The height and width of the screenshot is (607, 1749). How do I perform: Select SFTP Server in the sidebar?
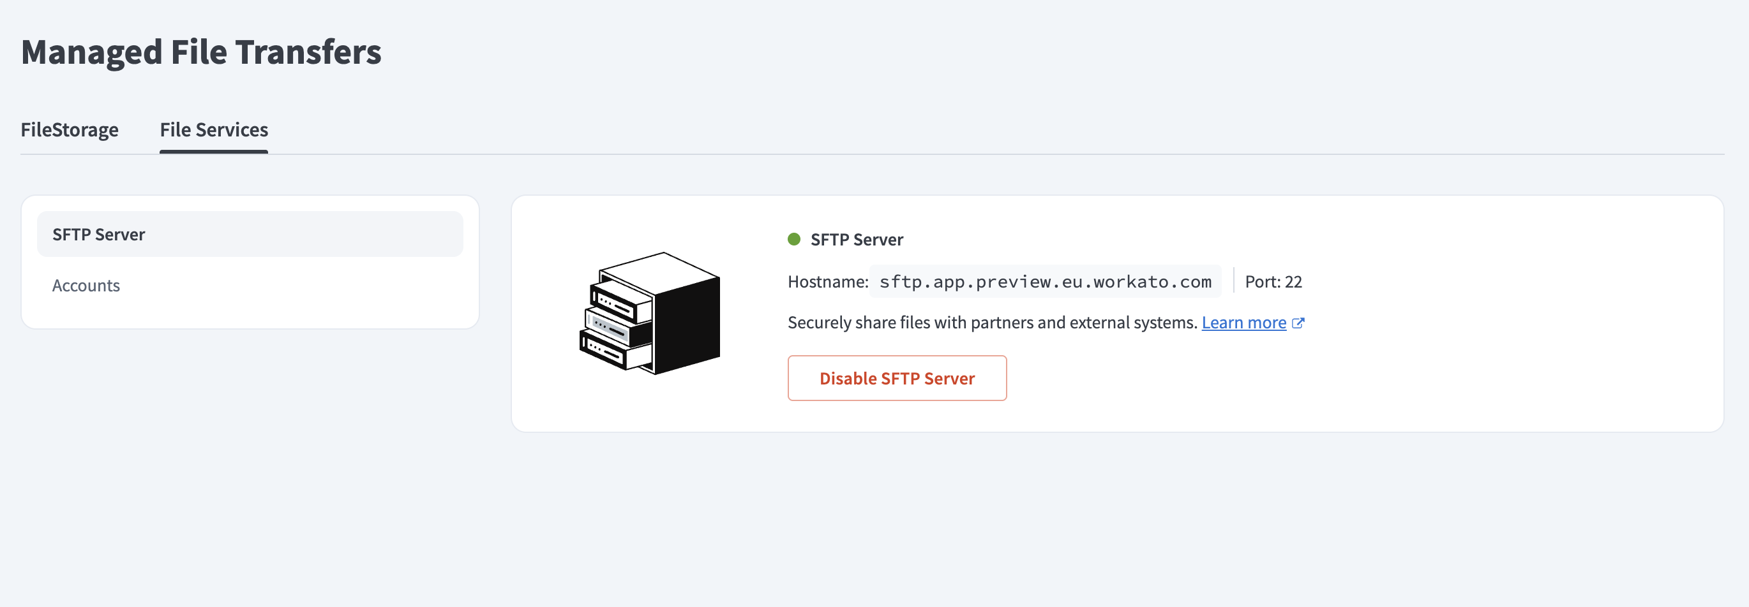point(98,234)
